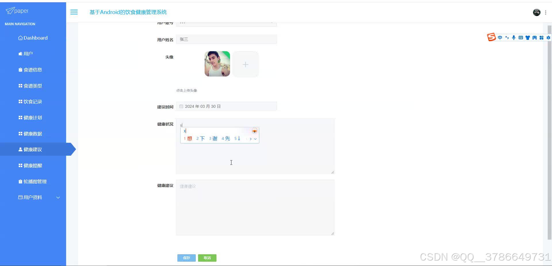Click the Dashboard home icon in sidebar
Screen dimensions: 552x266
click(20, 38)
